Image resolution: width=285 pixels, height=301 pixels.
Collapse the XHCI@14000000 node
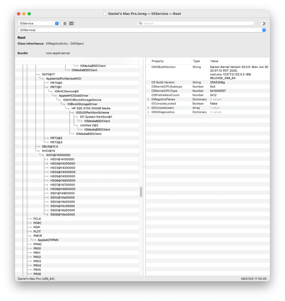tap(43, 155)
